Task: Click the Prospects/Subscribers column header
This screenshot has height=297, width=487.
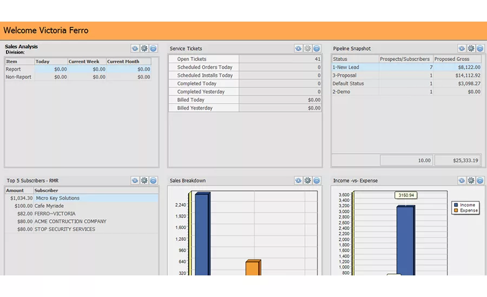Action: tap(406, 59)
